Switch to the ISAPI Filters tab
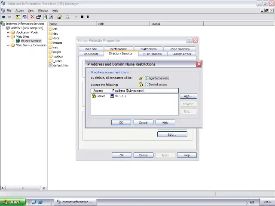Image resolution: width=275 pixels, height=206 pixels. coord(148,49)
